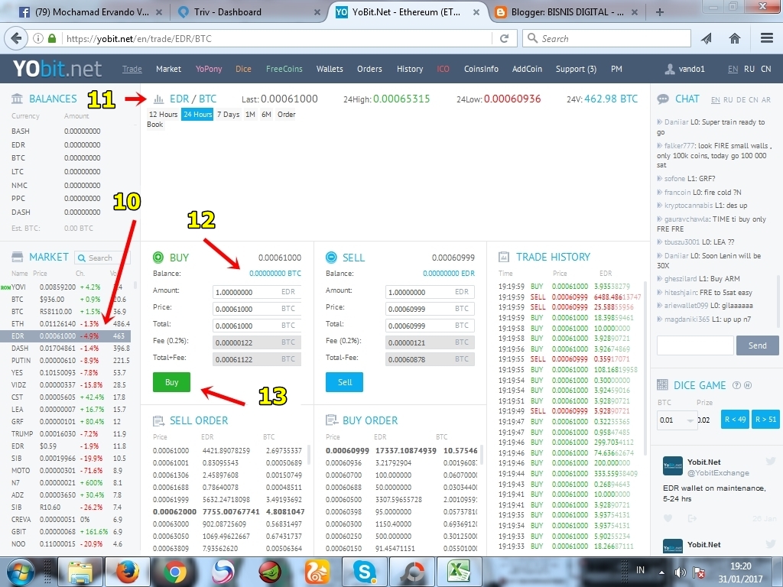The width and height of the screenshot is (783, 587).
Task: Select the 7 Days chart range
Action: click(x=228, y=115)
